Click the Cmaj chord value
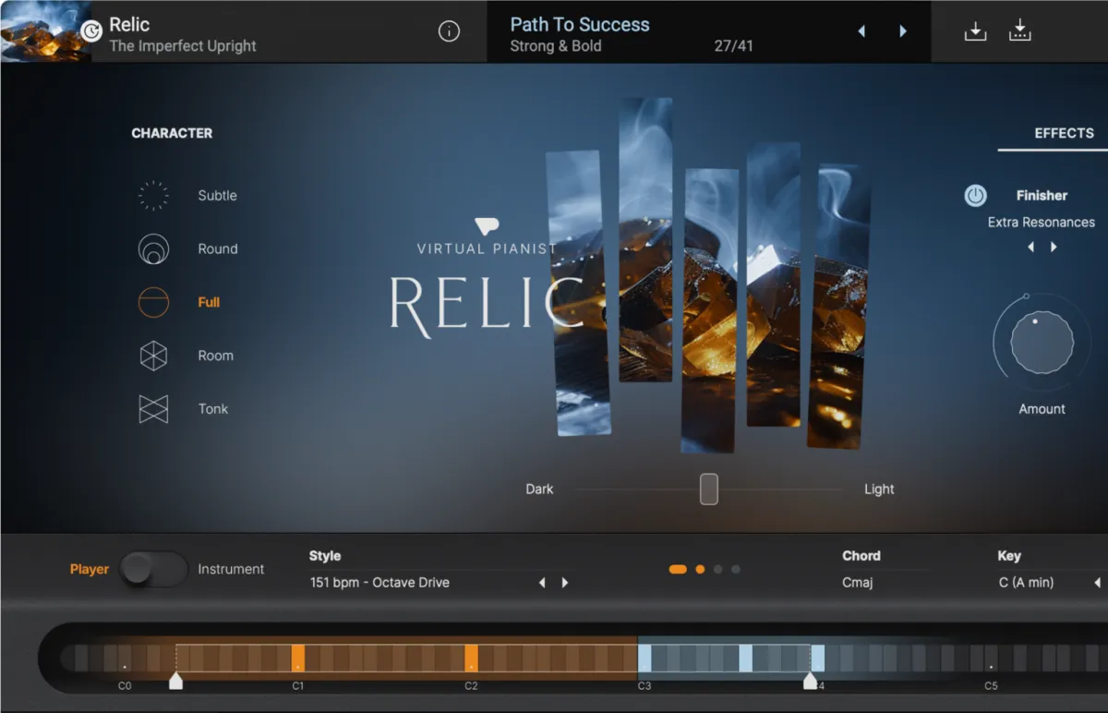The image size is (1108, 713). click(858, 583)
